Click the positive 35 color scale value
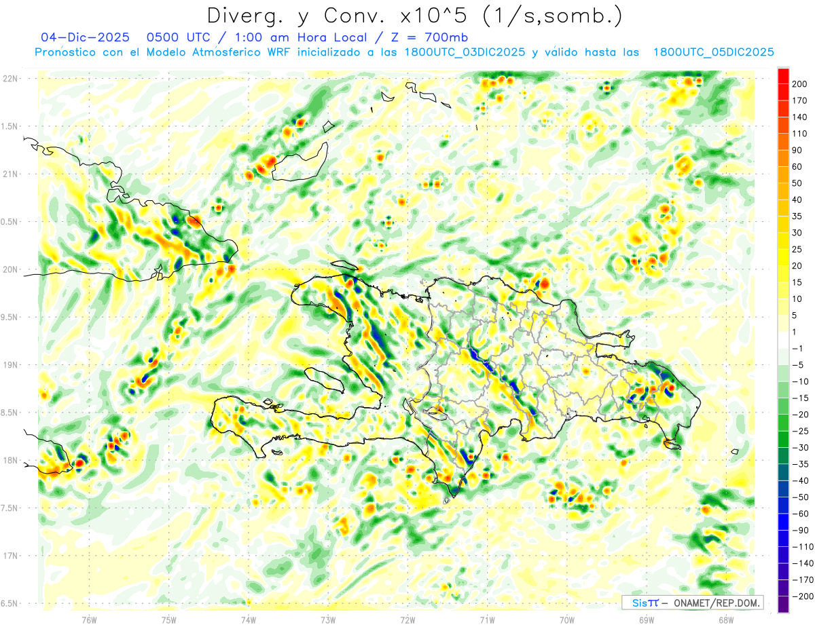This screenshot has width=815, height=629. pos(798,216)
